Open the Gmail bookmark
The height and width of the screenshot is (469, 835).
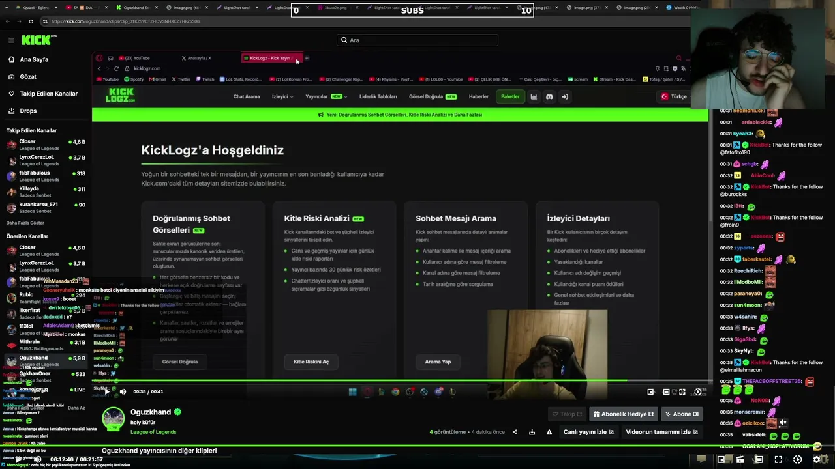tap(157, 79)
